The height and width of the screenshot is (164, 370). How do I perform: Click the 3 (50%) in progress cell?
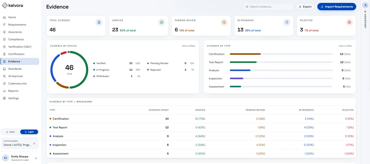pos(309,145)
